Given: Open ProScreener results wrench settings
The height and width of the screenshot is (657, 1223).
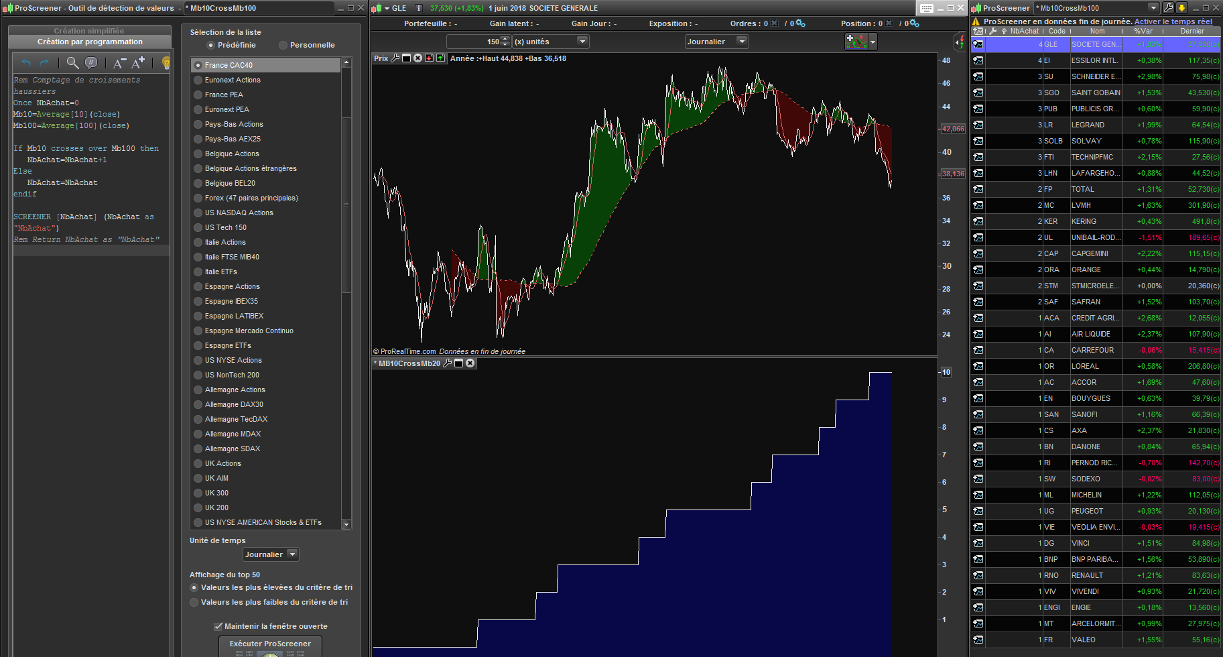Looking at the screenshot, I should click(x=1168, y=8).
